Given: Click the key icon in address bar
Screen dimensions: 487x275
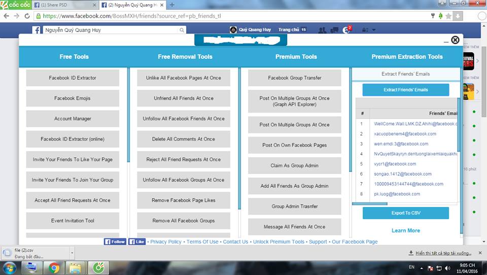Looking at the screenshot, I should pos(433,16).
